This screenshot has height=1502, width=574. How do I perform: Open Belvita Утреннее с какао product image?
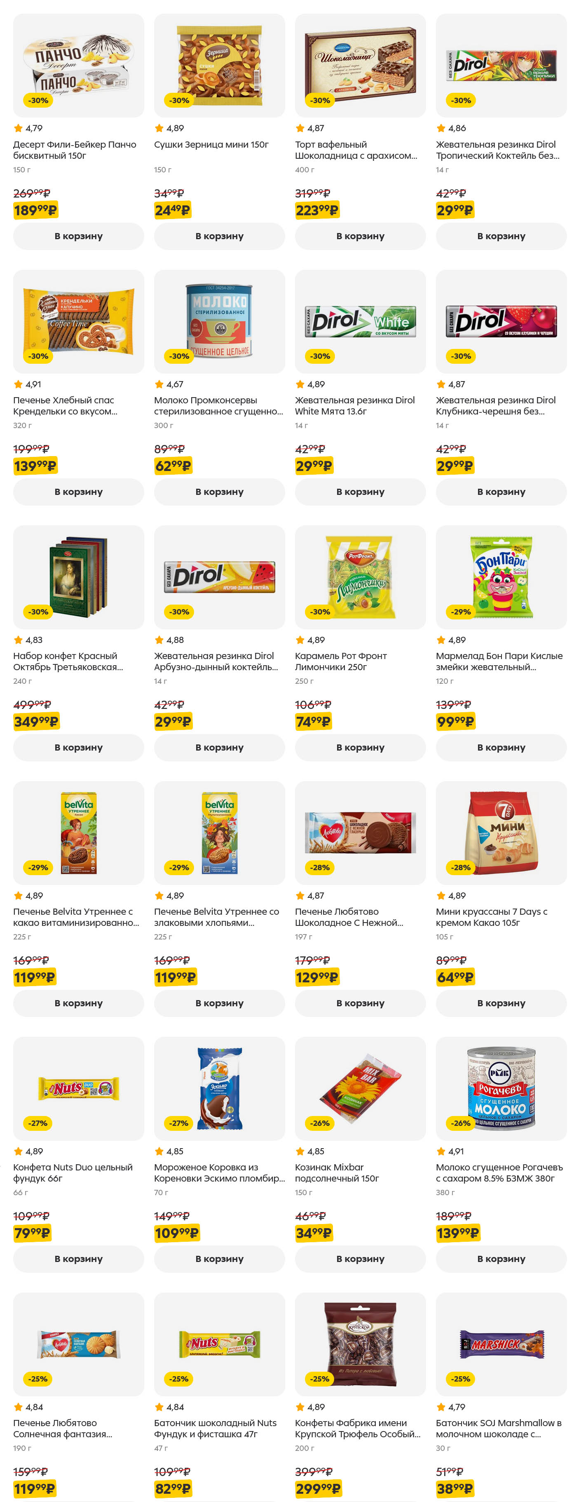(78, 832)
